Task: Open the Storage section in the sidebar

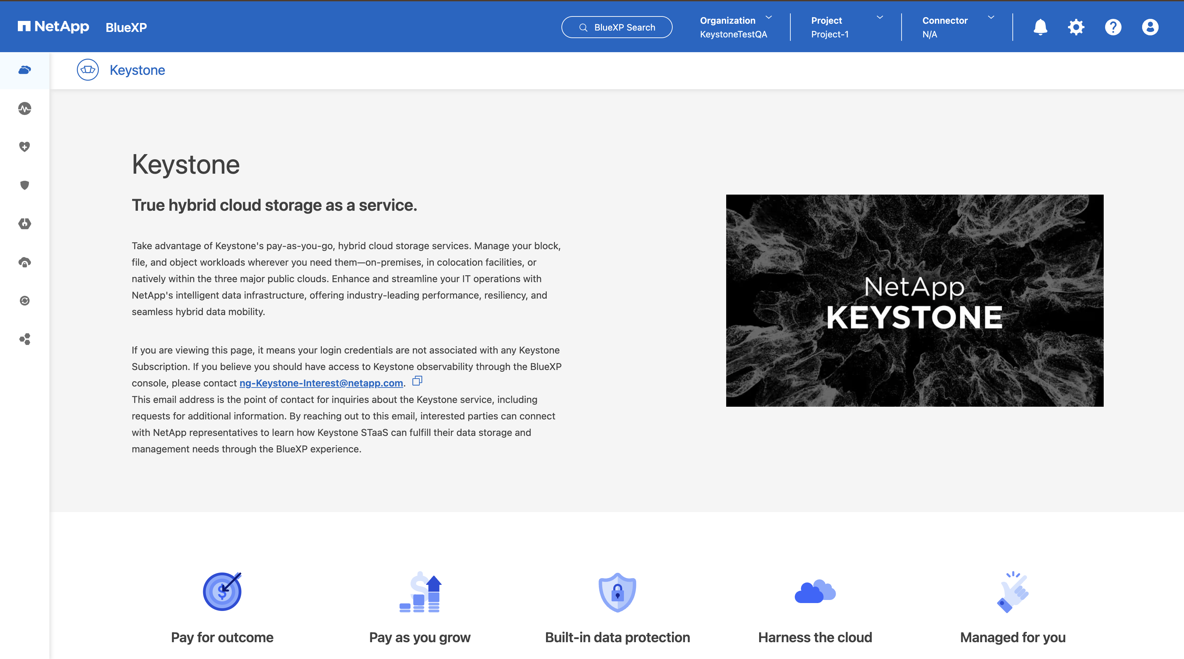Action: click(x=24, y=70)
